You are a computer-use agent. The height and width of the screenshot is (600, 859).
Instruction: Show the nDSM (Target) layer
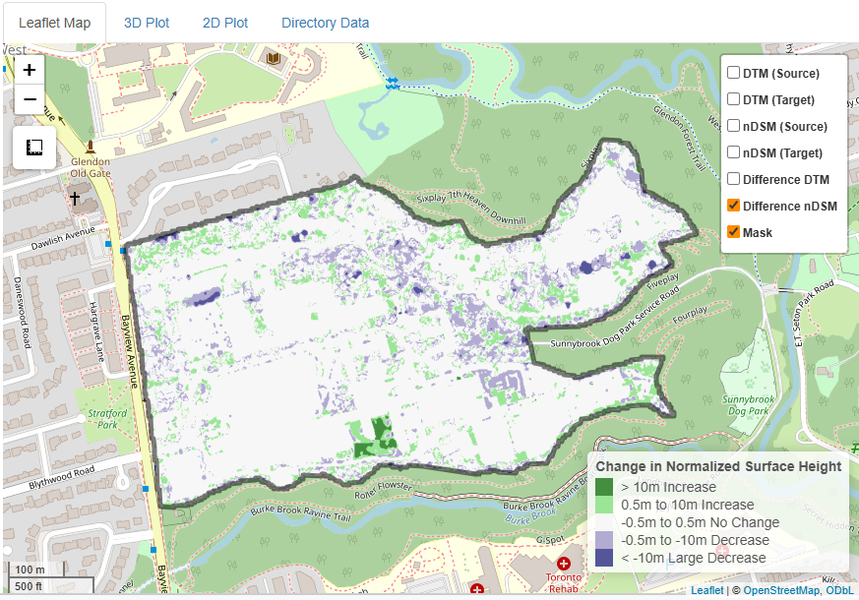tap(732, 152)
